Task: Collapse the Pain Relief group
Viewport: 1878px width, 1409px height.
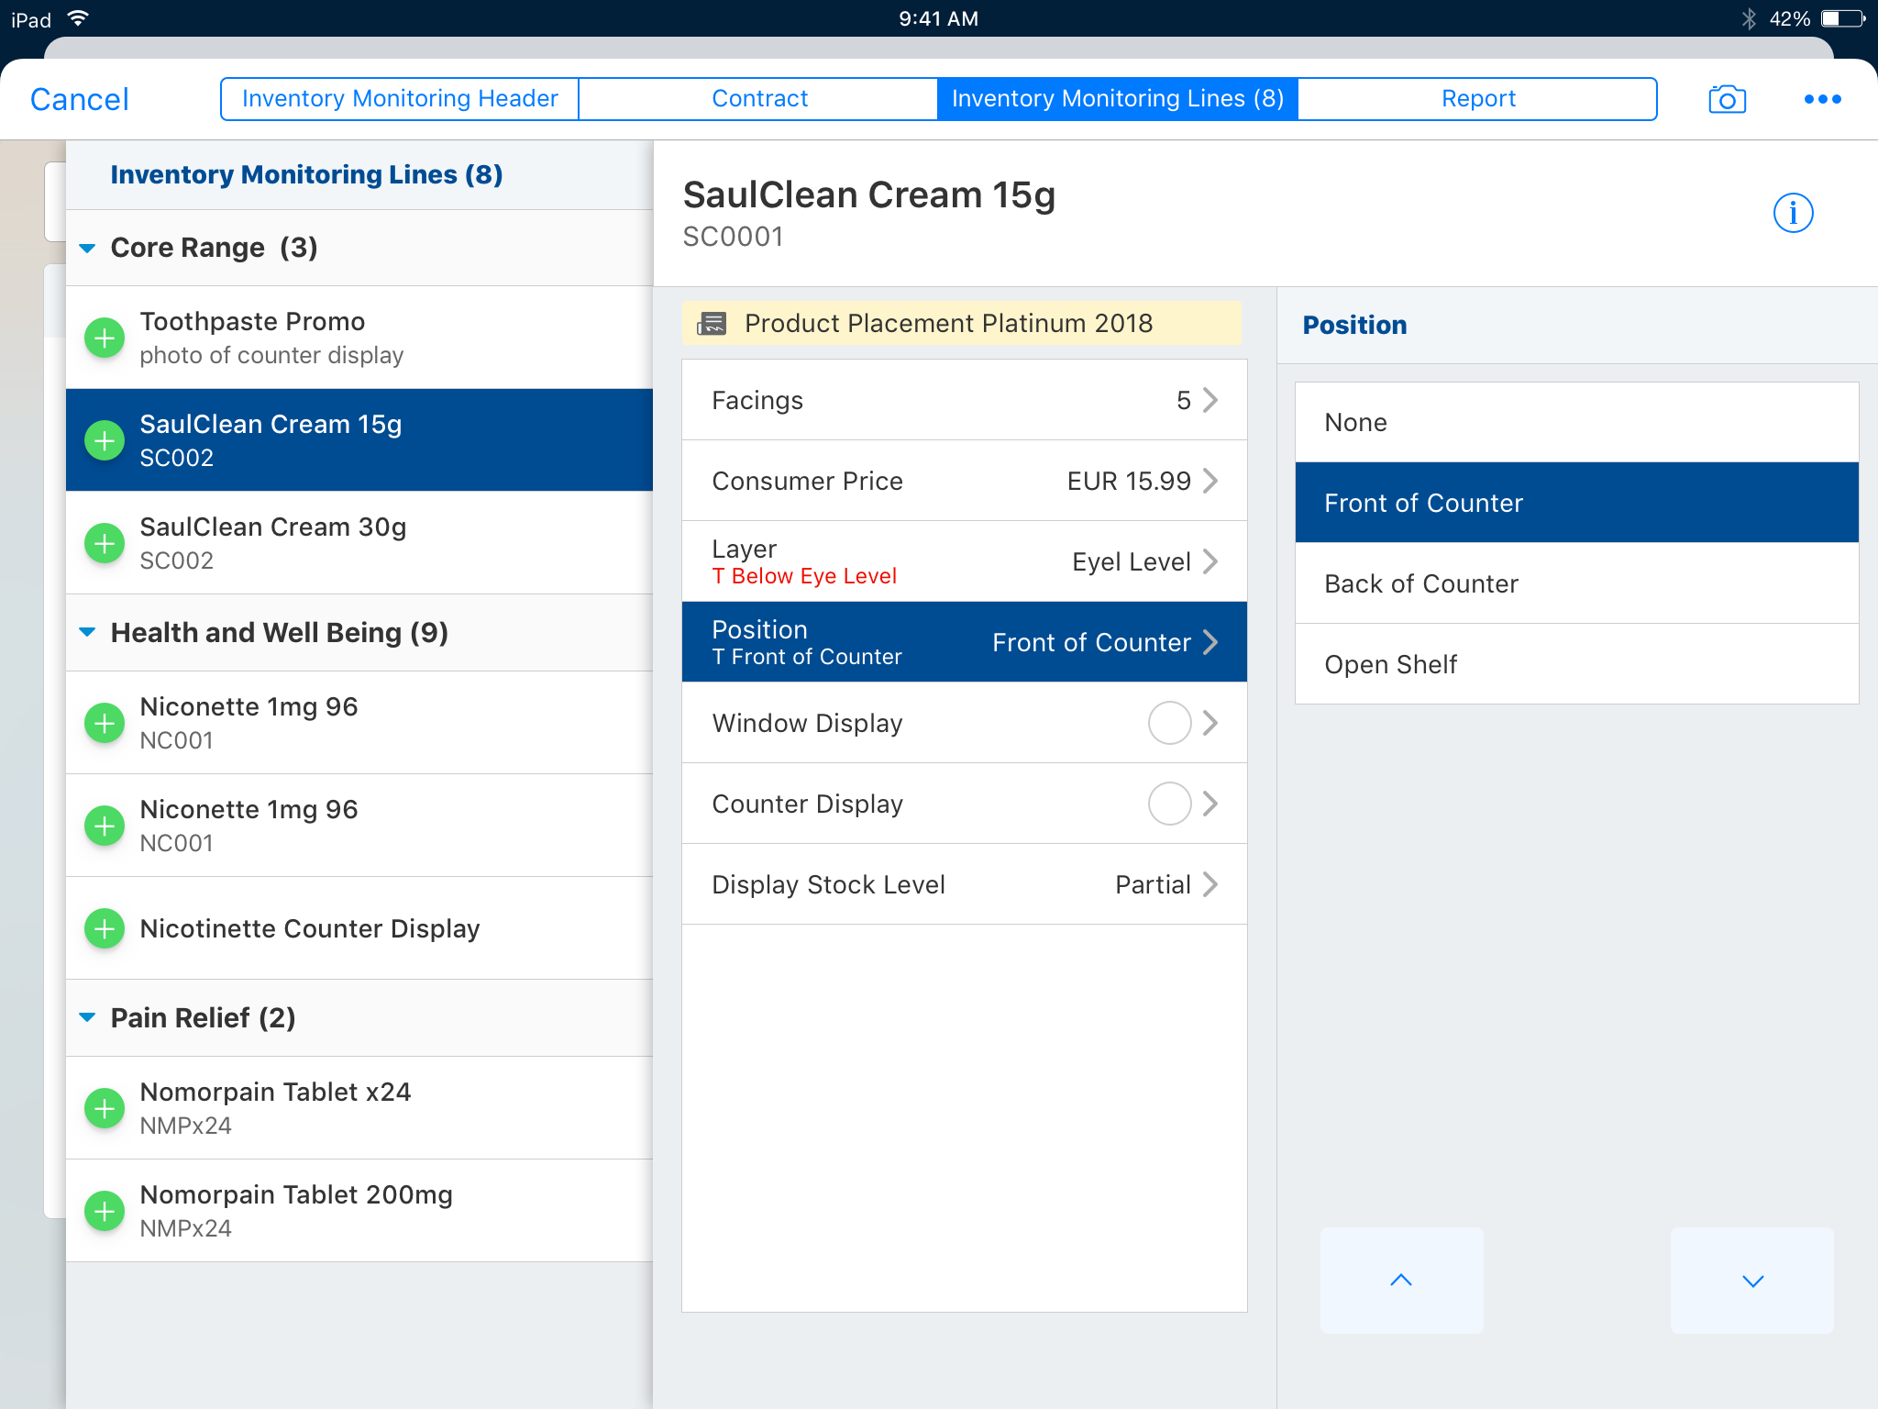Action: tap(88, 1017)
